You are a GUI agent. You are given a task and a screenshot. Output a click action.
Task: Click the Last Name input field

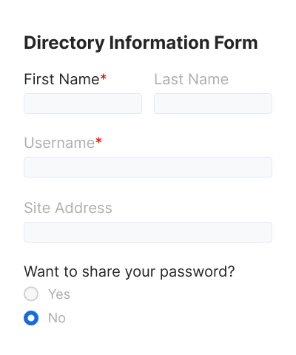pyautogui.click(x=213, y=104)
